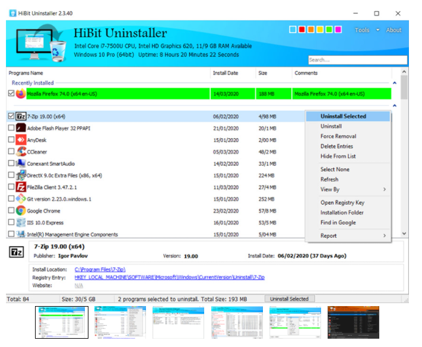
Task: Click the DirectX 9.0c Extra Files icon
Action: (21, 176)
